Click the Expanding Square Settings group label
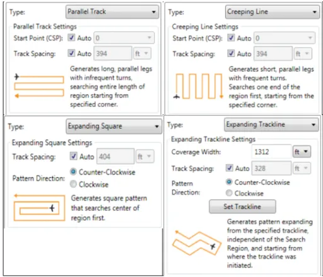This screenshot has width=323, height=277. coord(52,143)
